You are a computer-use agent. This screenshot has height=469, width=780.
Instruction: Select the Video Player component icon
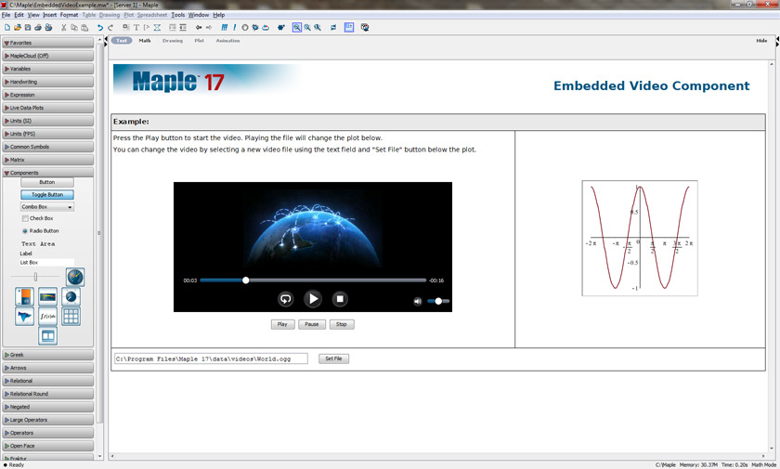point(47,335)
